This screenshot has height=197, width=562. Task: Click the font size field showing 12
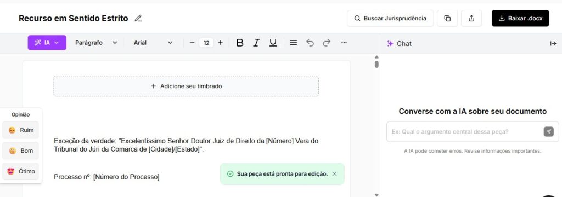206,43
